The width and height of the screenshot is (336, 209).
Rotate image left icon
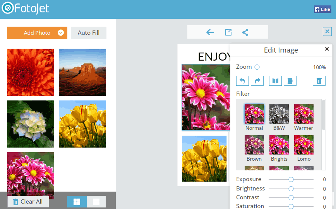[242, 81]
